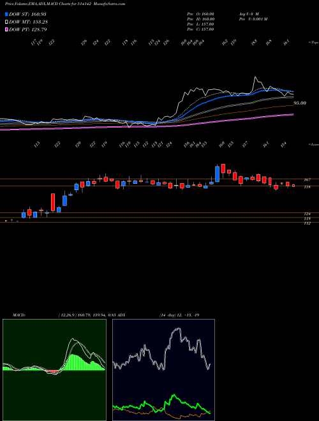Click the tall red candlestick in the early rally
Screen dimensions: 319x421
tap(53, 202)
